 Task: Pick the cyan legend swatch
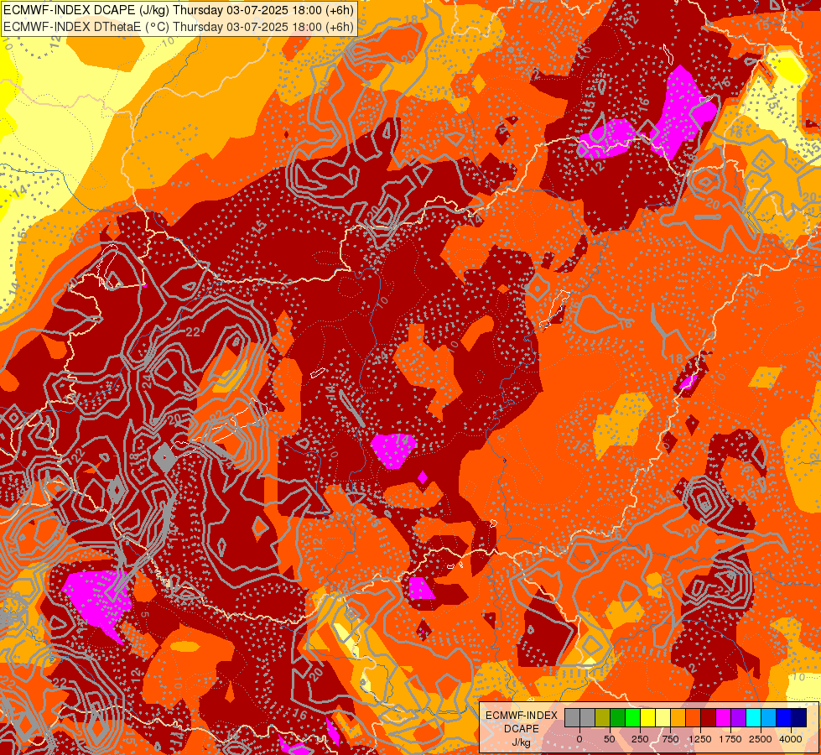coord(753,718)
